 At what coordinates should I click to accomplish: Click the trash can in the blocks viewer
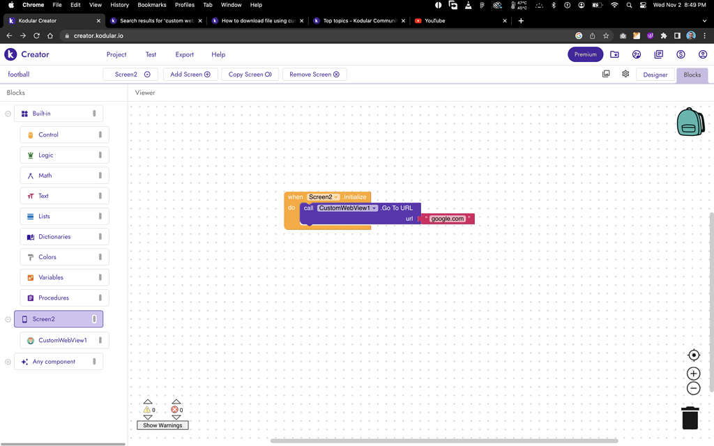pos(690,417)
